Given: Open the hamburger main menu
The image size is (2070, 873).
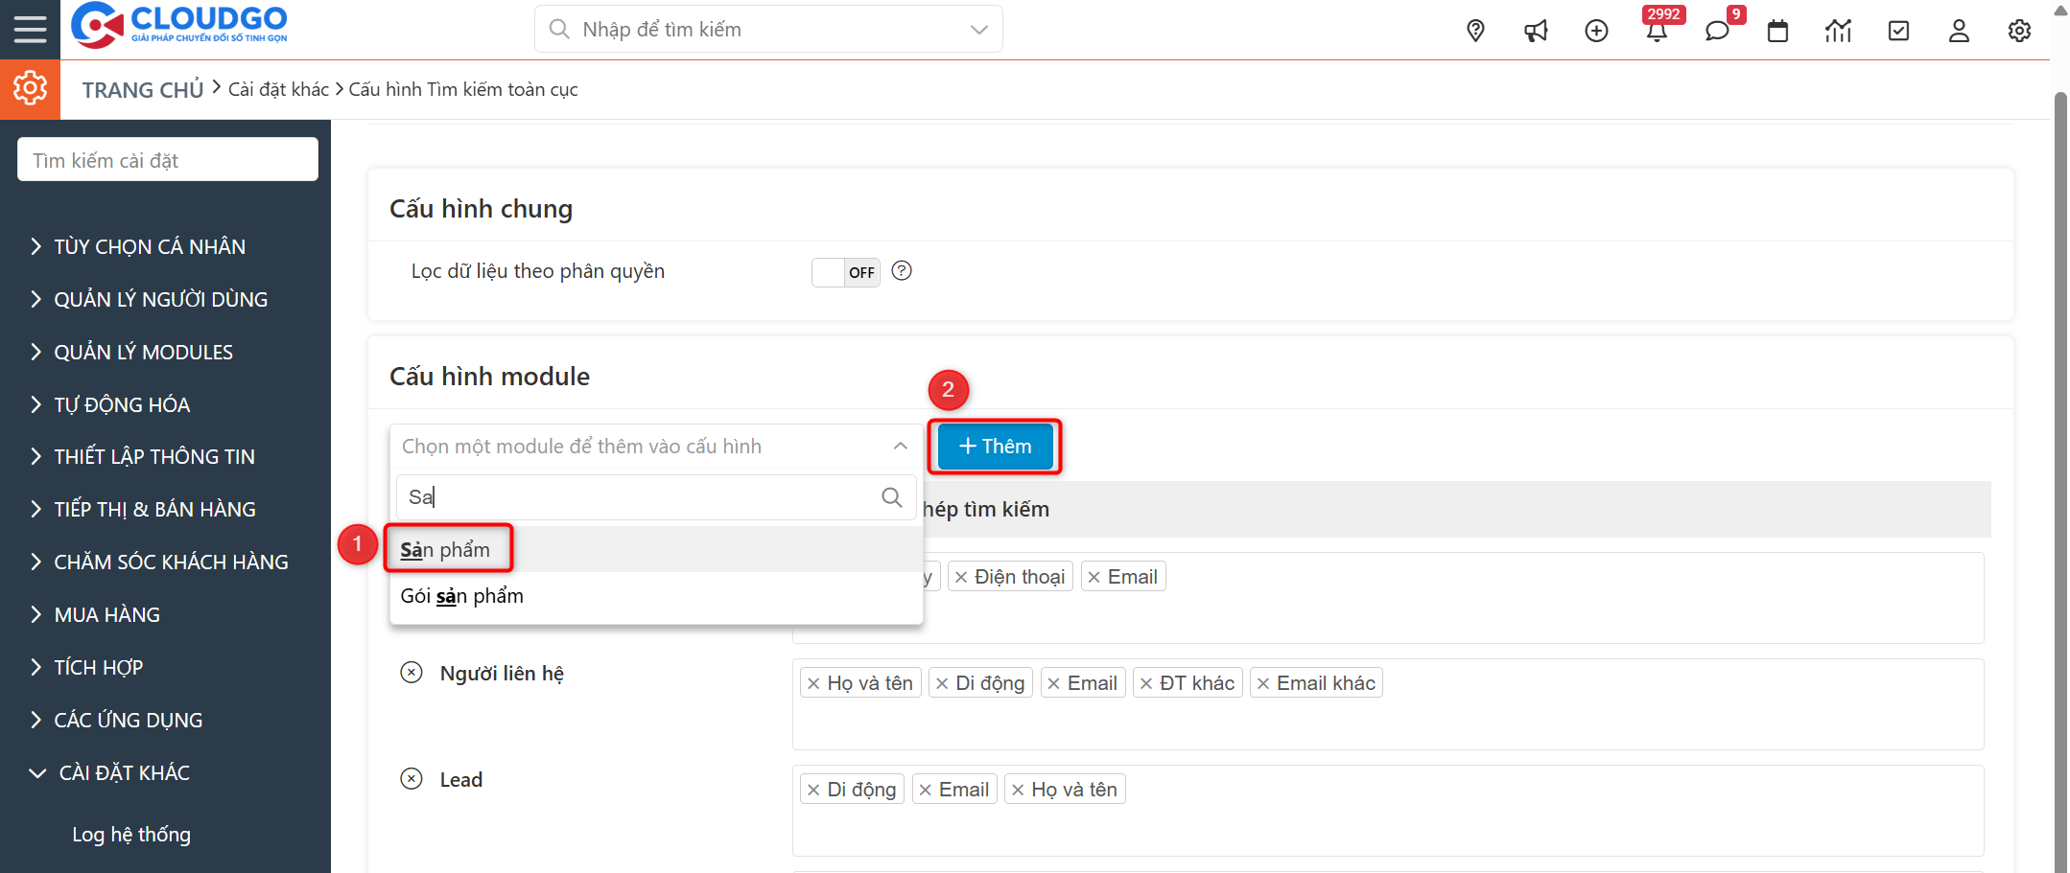Looking at the screenshot, I should pos(30,30).
